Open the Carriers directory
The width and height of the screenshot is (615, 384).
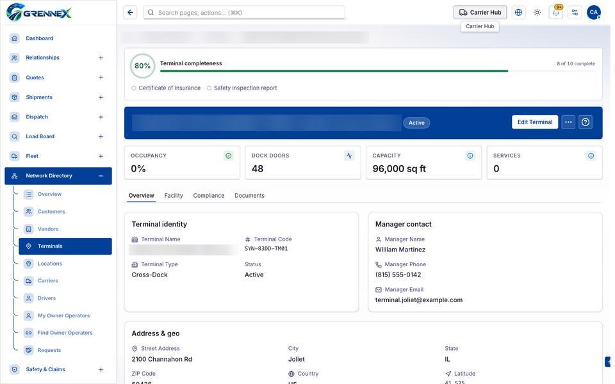pos(65,281)
